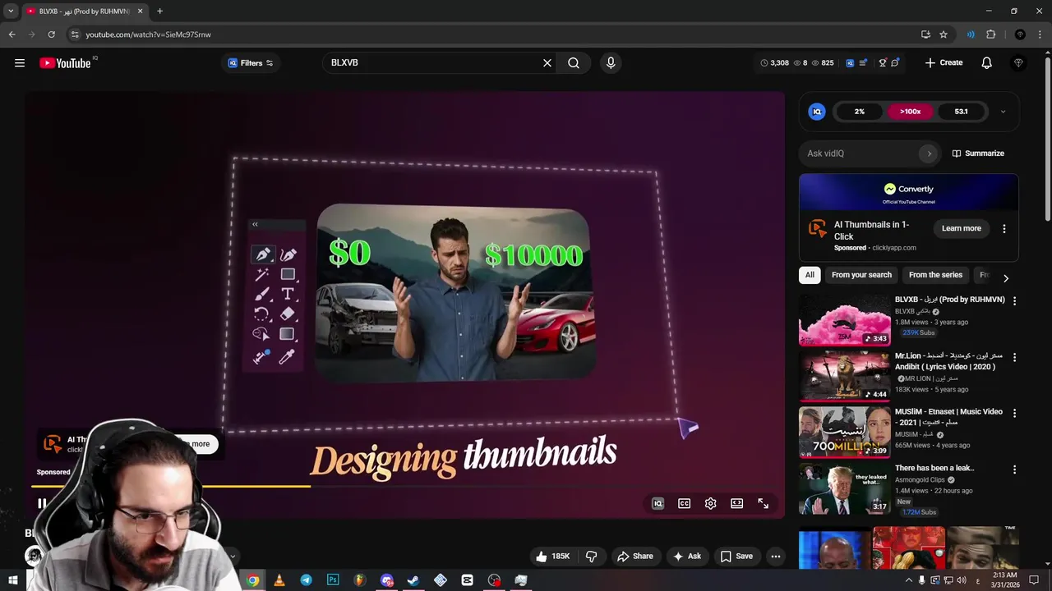Open the vidIQ chat bubble icon
This screenshot has height=591, width=1052.
[x=895, y=62]
